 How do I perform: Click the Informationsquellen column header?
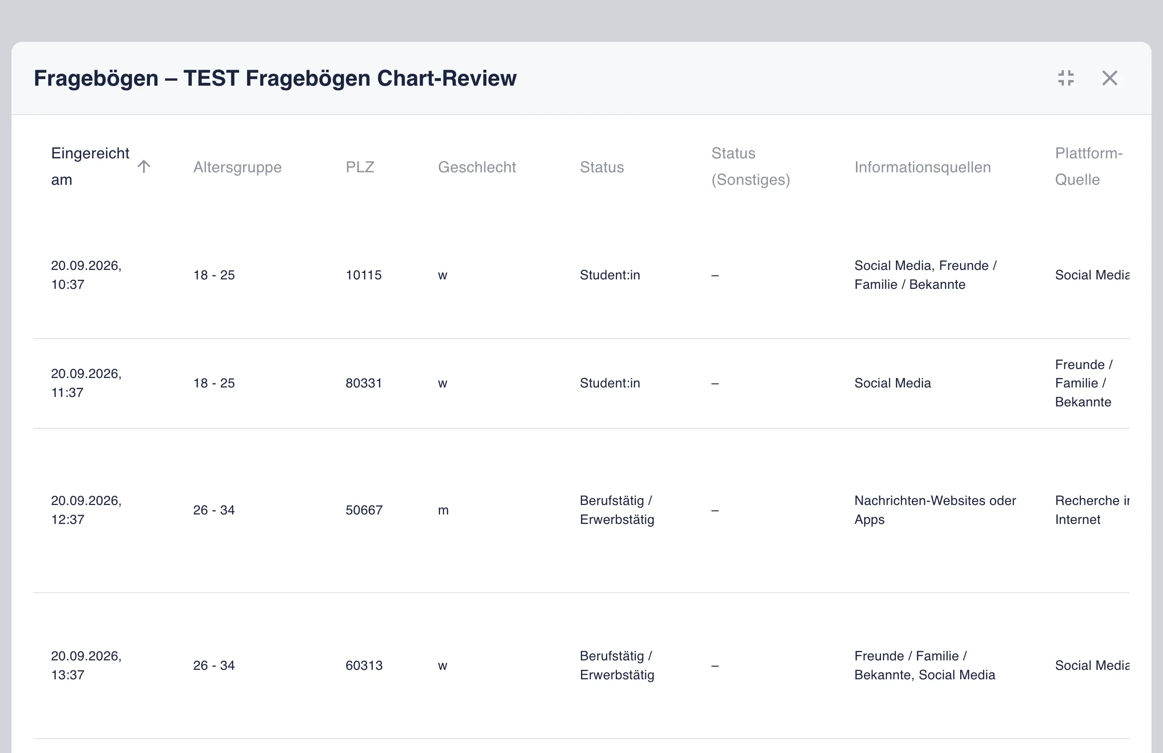(922, 167)
